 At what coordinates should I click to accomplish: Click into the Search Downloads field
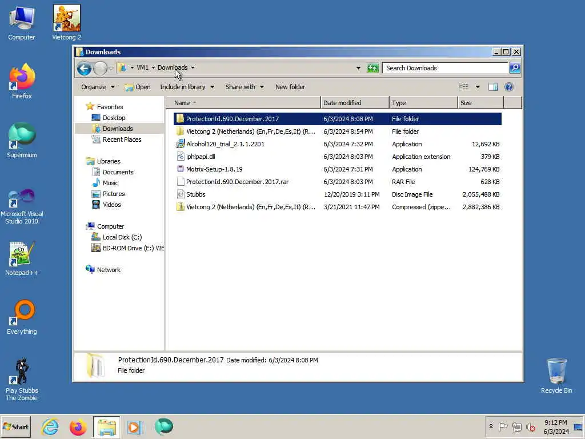pyautogui.click(x=445, y=68)
